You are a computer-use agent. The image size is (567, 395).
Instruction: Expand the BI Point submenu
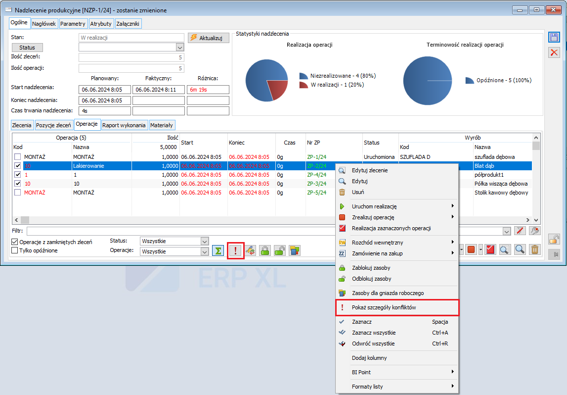click(x=452, y=372)
